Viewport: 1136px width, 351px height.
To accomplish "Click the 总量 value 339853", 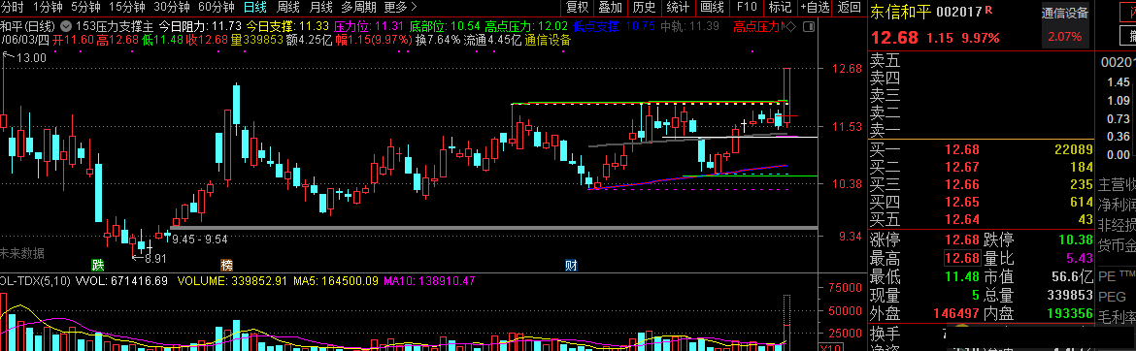I will pyautogui.click(x=1071, y=296).
